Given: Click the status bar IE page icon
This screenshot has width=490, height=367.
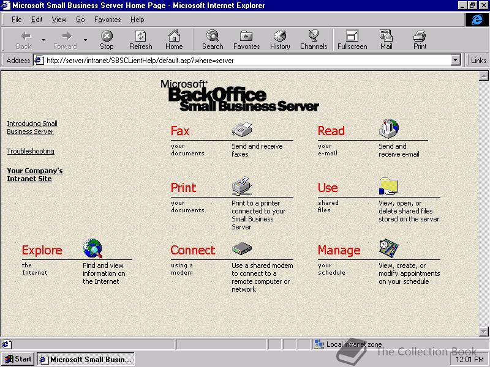Looking at the screenshot, I should click(6, 344).
